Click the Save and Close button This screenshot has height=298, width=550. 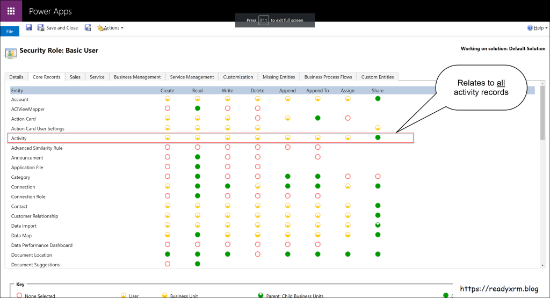57,28
